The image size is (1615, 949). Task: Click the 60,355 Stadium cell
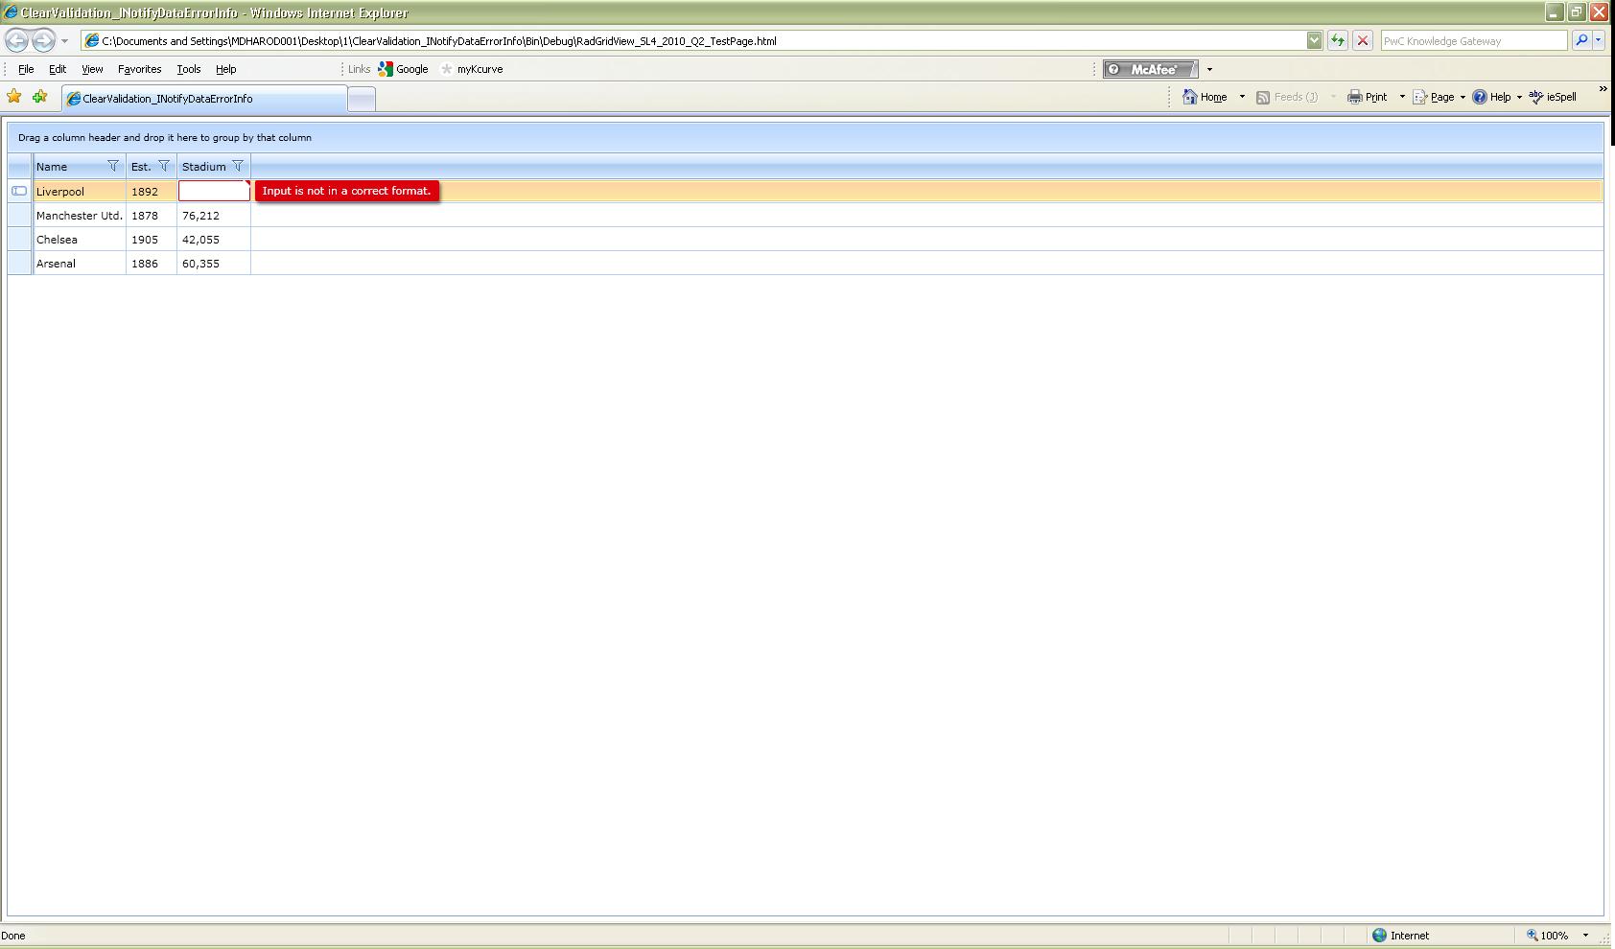(214, 264)
